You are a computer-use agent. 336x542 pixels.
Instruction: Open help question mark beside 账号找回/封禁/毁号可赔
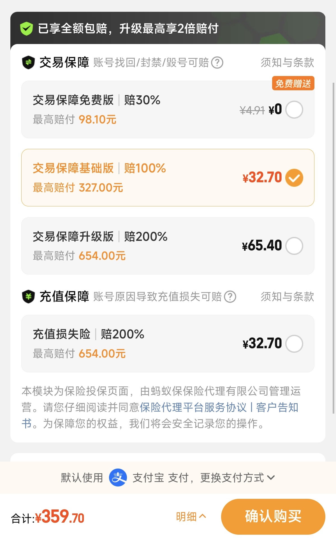click(217, 63)
